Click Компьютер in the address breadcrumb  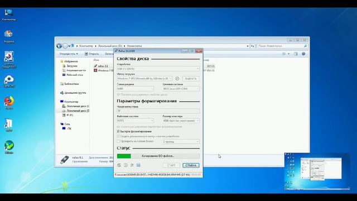coord(86,46)
